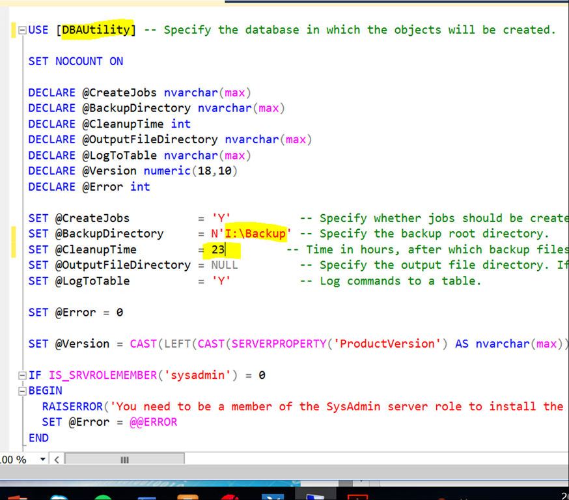Collapse the IF IS_SRVROLEMEMBER code block
This screenshot has height=500, width=569.
pos(23,376)
